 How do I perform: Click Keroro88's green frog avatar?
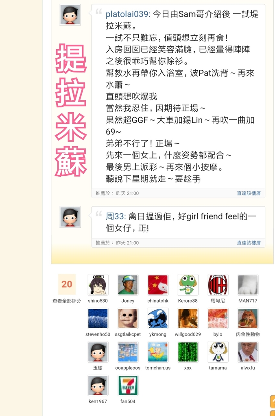pos(188,285)
